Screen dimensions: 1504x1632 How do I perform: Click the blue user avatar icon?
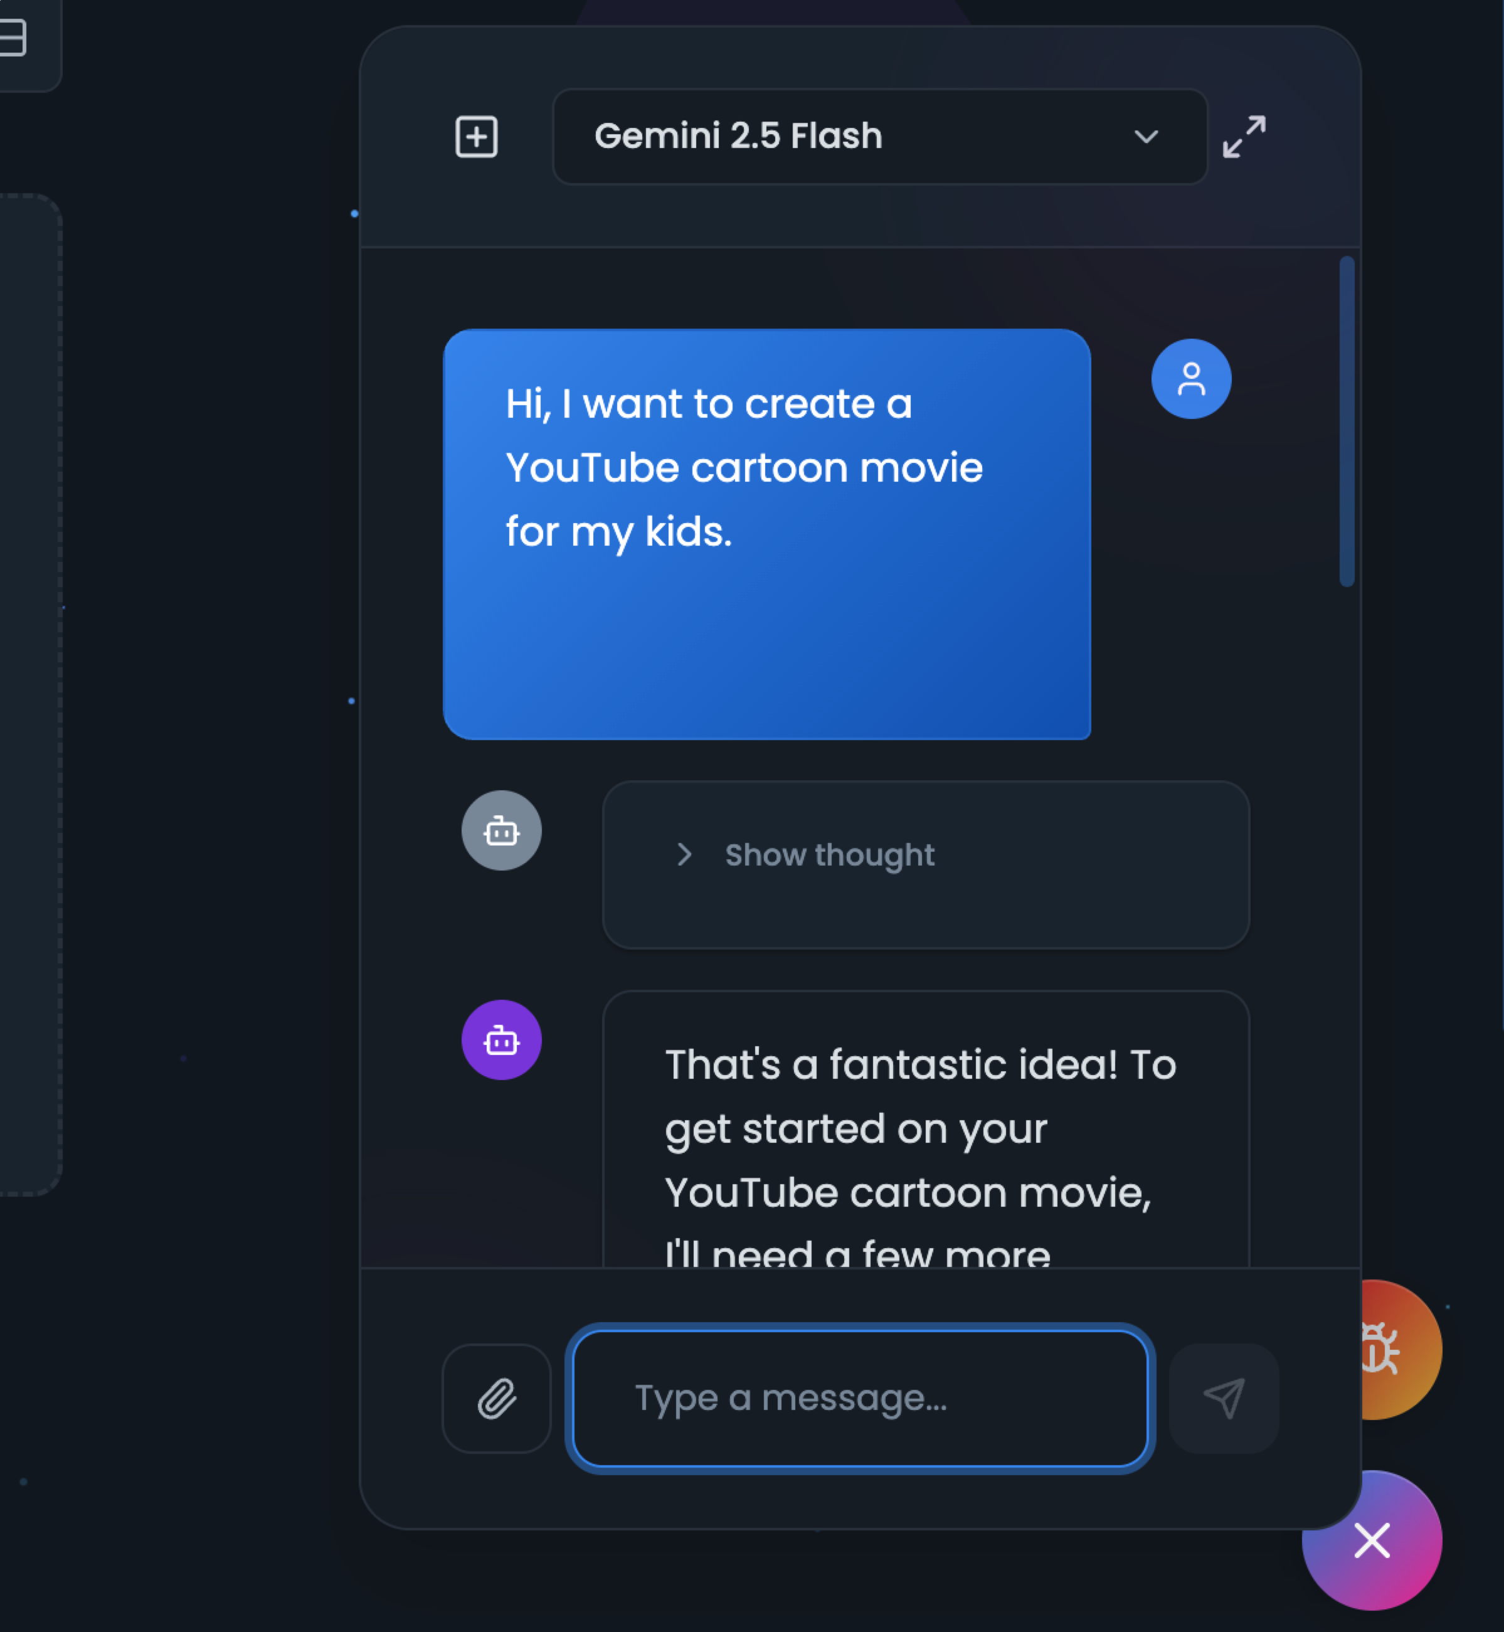point(1190,378)
